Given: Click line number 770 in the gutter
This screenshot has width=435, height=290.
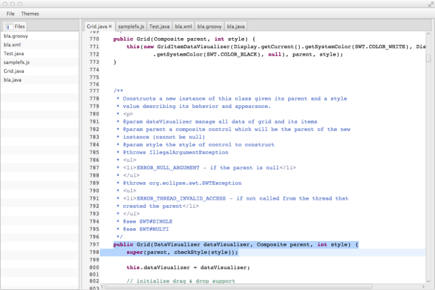Looking at the screenshot, I should click(94, 39).
